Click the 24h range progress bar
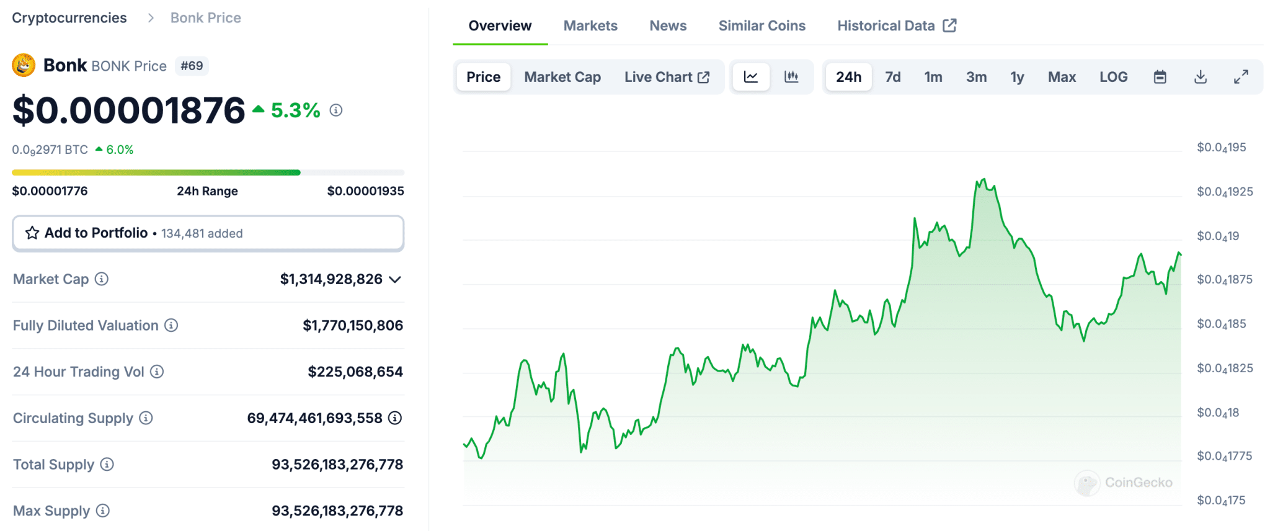1270x531 pixels. tap(208, 172)
